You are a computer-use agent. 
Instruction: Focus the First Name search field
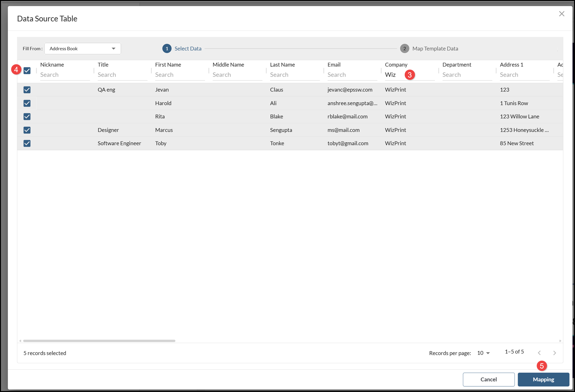coord(180,75)
